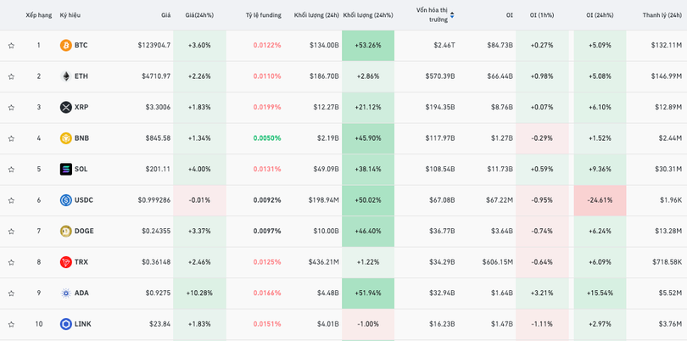Click the XRP coin icon
Screen dimensions: 687x341
65,107
